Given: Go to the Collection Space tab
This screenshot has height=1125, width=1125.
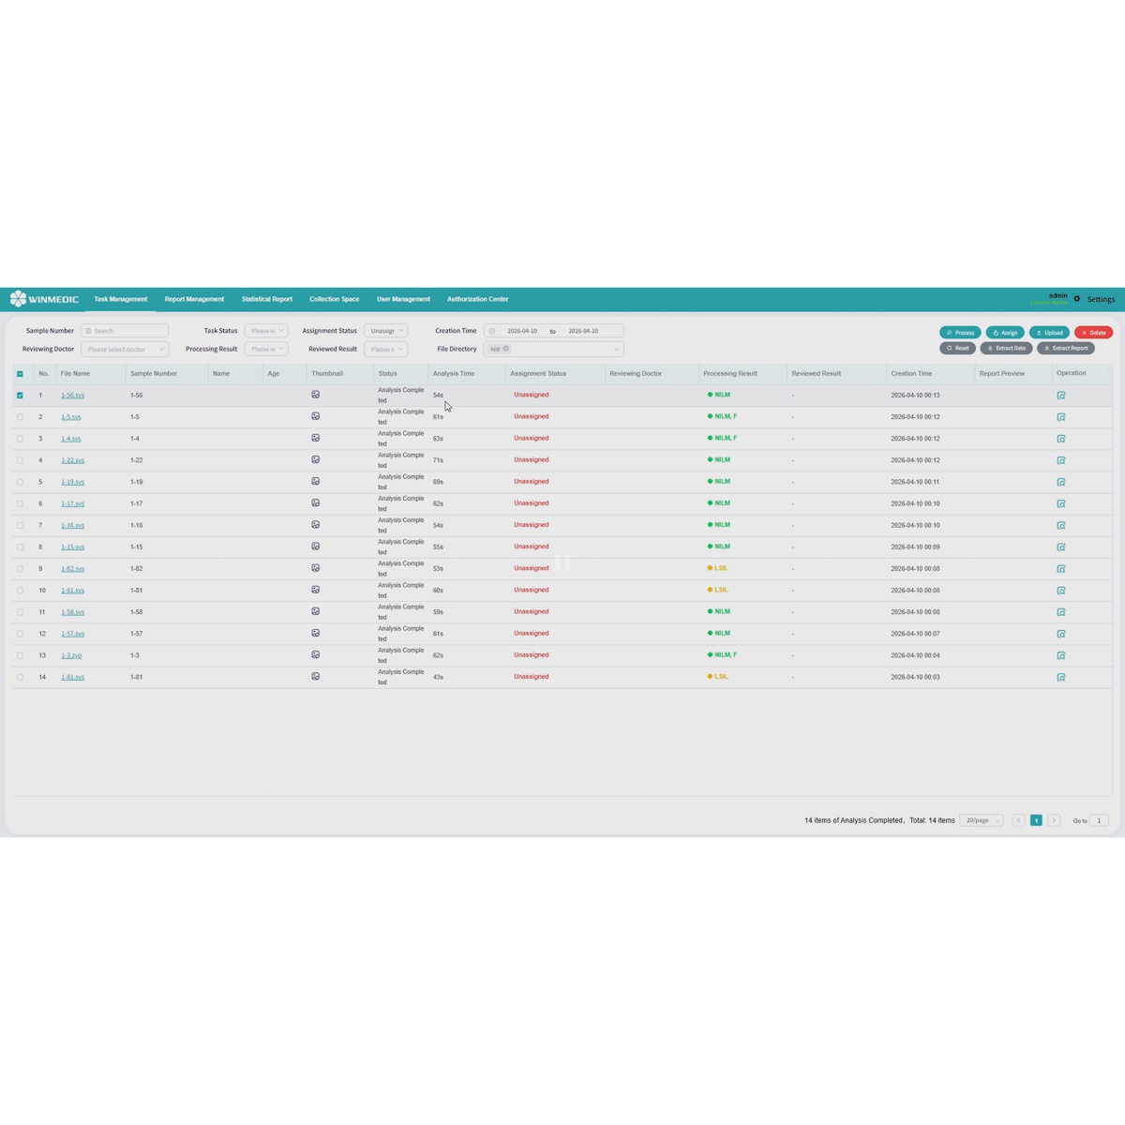Looking at the screenshot, I should (x=335, y=299).
